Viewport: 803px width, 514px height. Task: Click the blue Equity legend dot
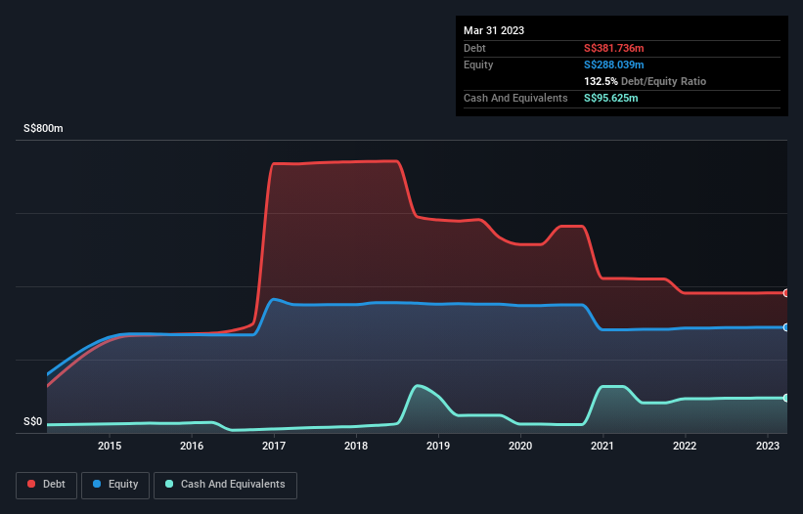(97, 484)
